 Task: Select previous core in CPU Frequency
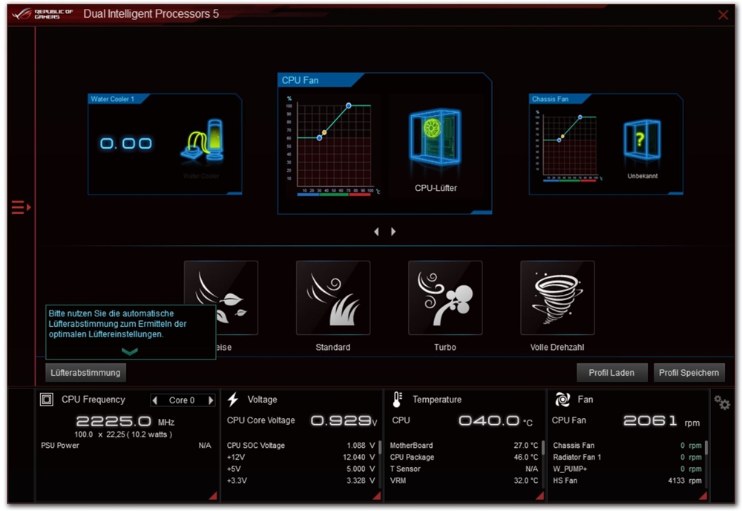[x=155, y=400]
